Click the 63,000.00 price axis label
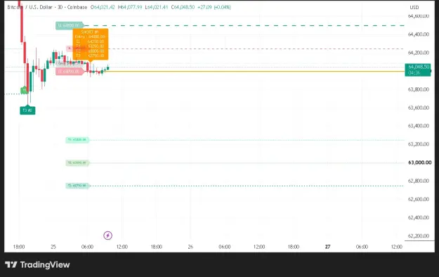The height and width of the screenshot is (277, 439). pos(419,162)
